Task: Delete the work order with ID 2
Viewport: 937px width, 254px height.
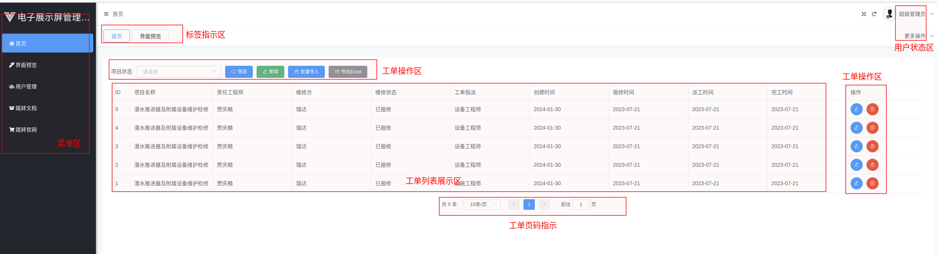Action: pos(873,165)
